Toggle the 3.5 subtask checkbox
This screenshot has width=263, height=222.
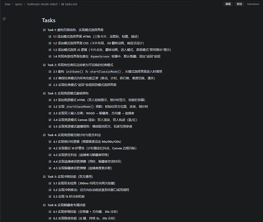coord(50,127)
